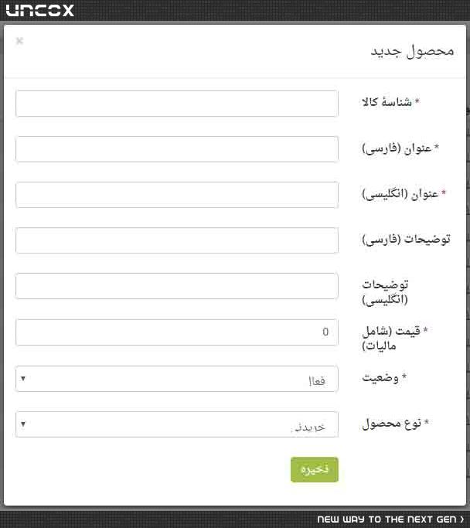The width and height of the screenshot is (470, 528).
Task: Click the green ذخیره save button
Action: click(x=315, y=469)
